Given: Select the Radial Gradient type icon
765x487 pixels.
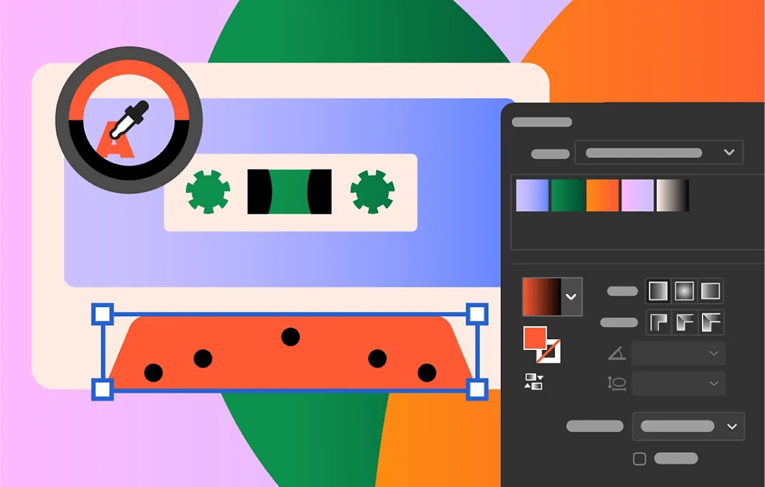Looking at the screenshot, I should tap(684, 291).
